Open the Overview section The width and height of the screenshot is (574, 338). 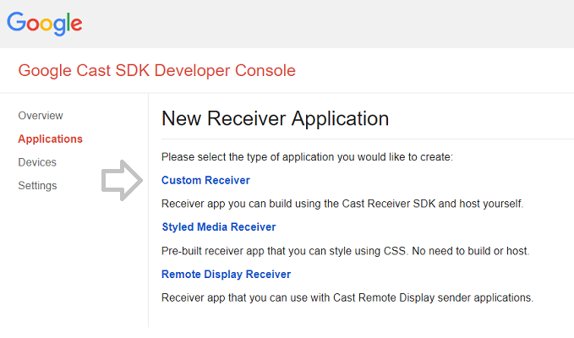click(41, 116)
